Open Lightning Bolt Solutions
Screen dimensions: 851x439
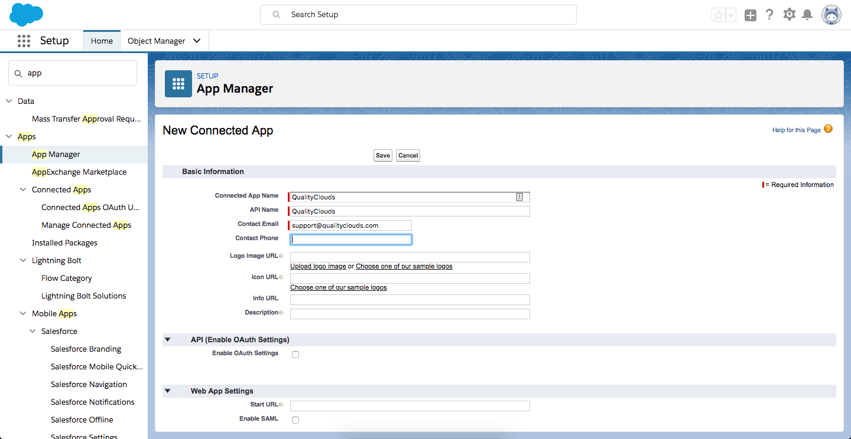(x=84, y=296)
